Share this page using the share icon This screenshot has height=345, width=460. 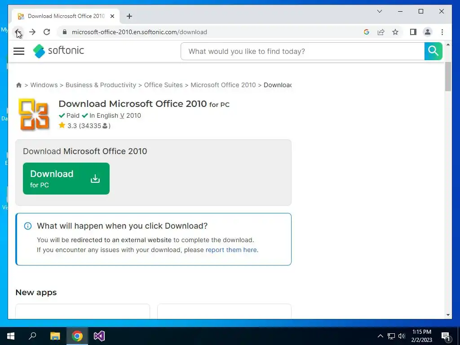tap(381, 32)
